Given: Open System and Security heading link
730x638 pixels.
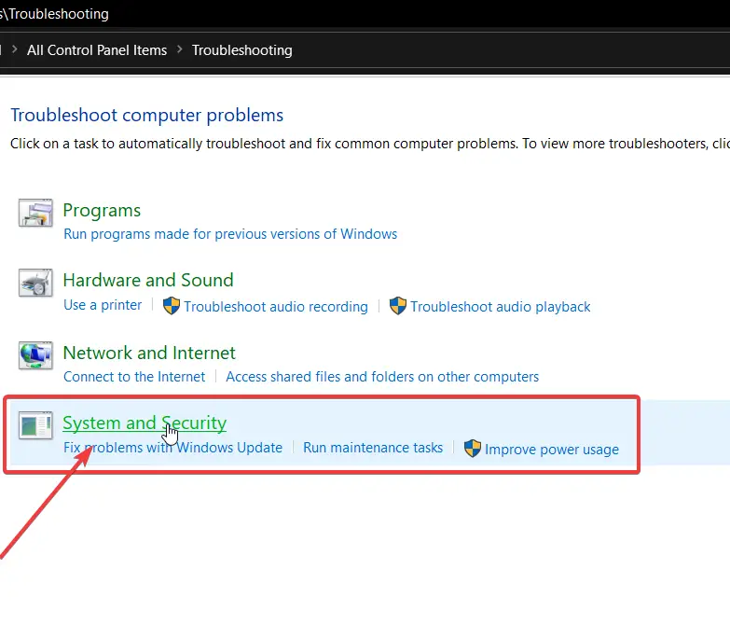Looking at the screenshot, I should tap(145, 423).
